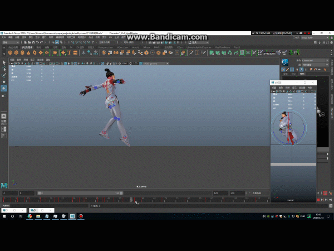Toggle the viewport color management button beside sRGB
This screenshot has width=334, height=251.
tap(141, 64)
